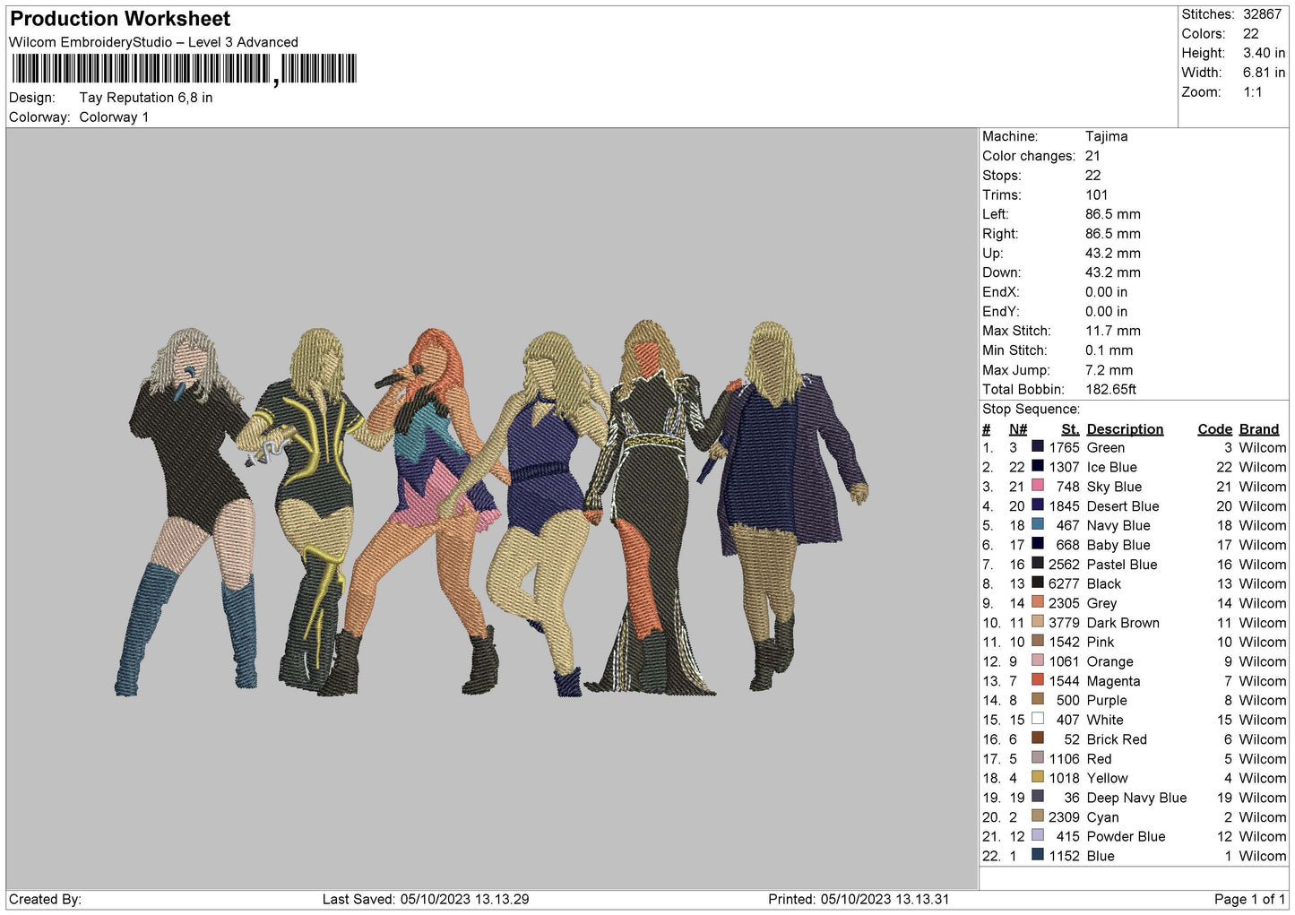This screenshot has height=915, width=1295.
Task: Click stitch count "6277" in Black row
Action: [x=1064, y=583]
